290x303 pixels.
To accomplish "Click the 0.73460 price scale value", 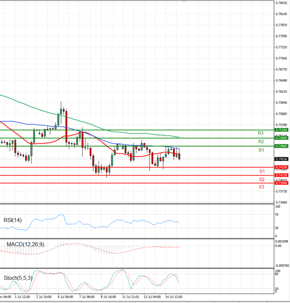I will click(x=281, y=202).
